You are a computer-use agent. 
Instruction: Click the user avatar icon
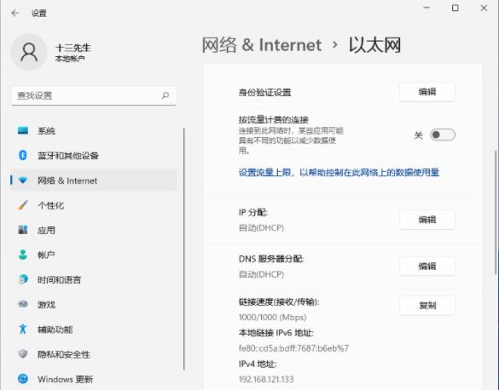coord(29,52)
